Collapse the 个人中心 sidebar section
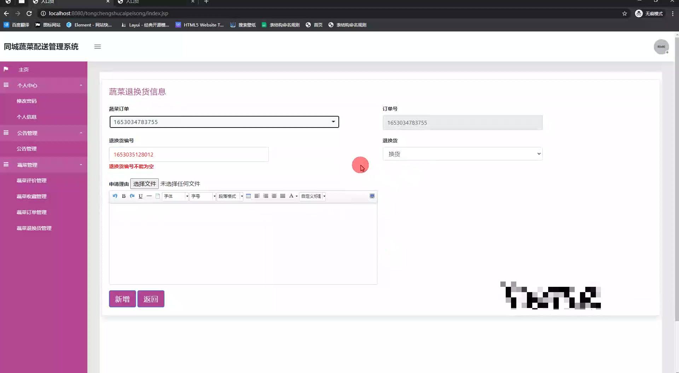679x373 pixels. tap(43, 85)
